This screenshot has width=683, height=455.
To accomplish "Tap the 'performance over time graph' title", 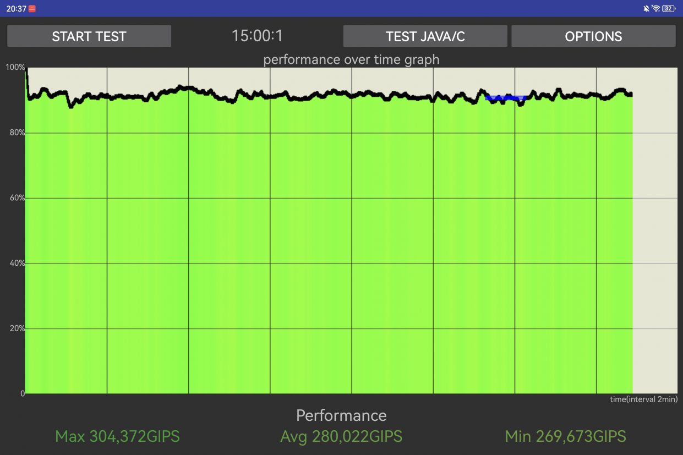I will tap(351, 59).
